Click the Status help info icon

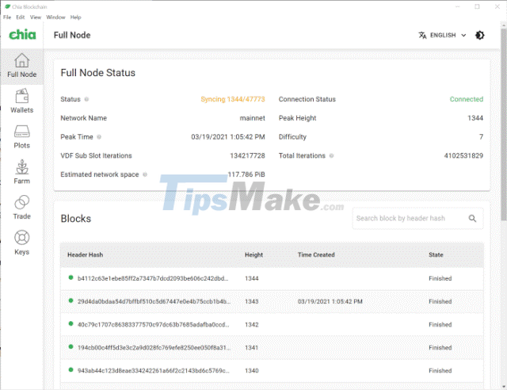86,100
